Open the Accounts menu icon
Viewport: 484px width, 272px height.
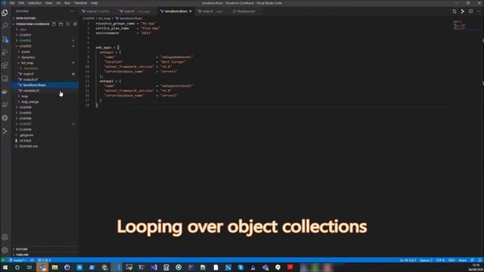coord(5,237)
